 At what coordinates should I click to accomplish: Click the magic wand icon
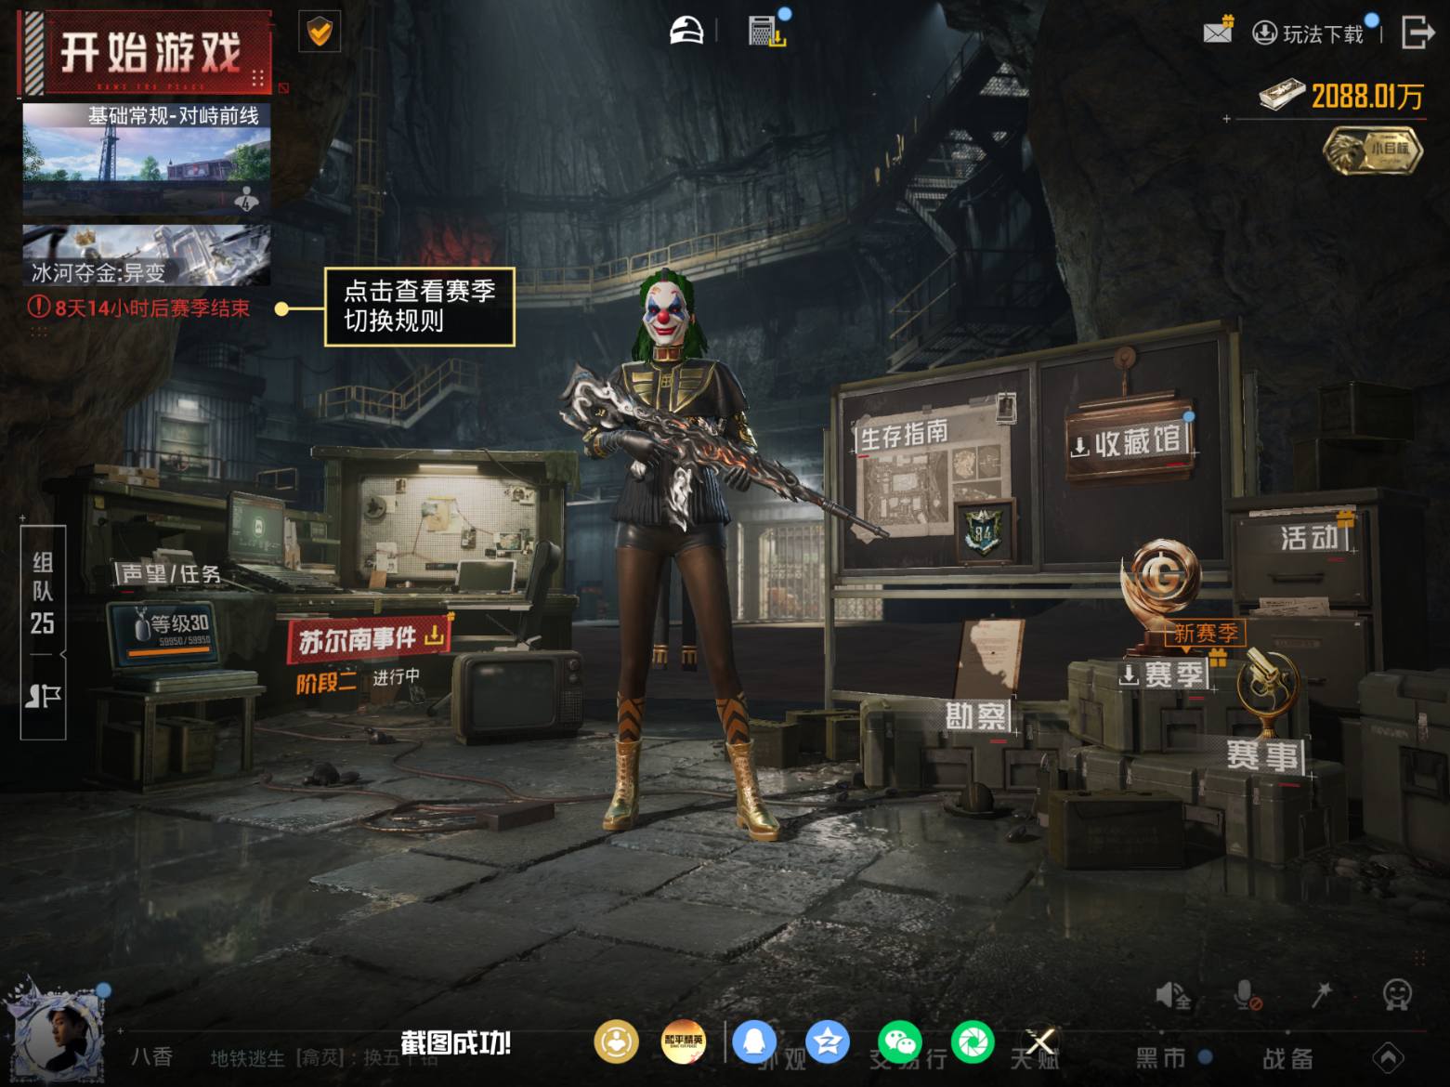(1321, 995)
